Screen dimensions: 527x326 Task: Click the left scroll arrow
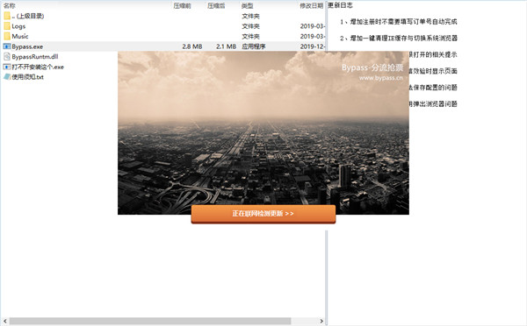[4, 321]
